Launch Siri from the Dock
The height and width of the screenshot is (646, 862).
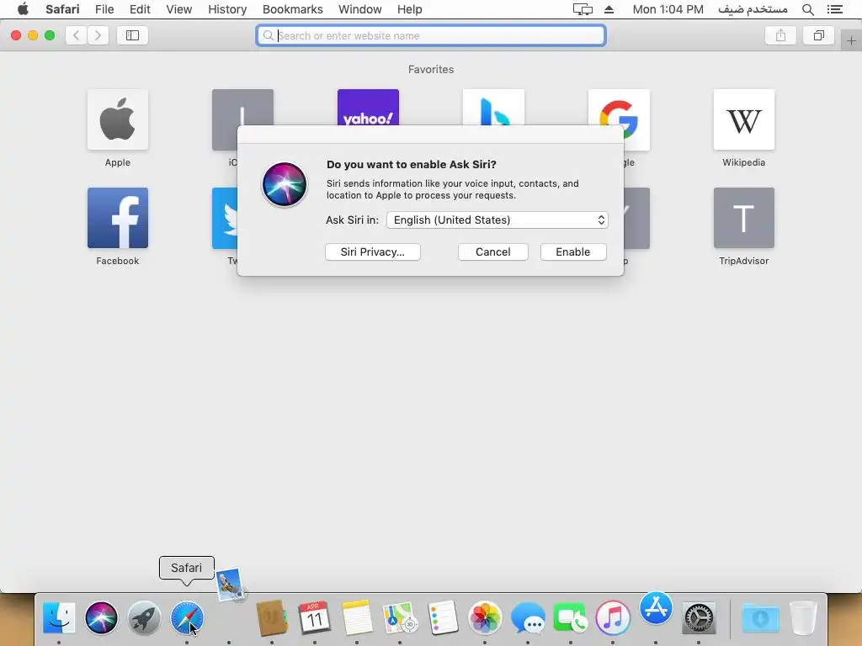pyautogui.click(x=101, y=617)
